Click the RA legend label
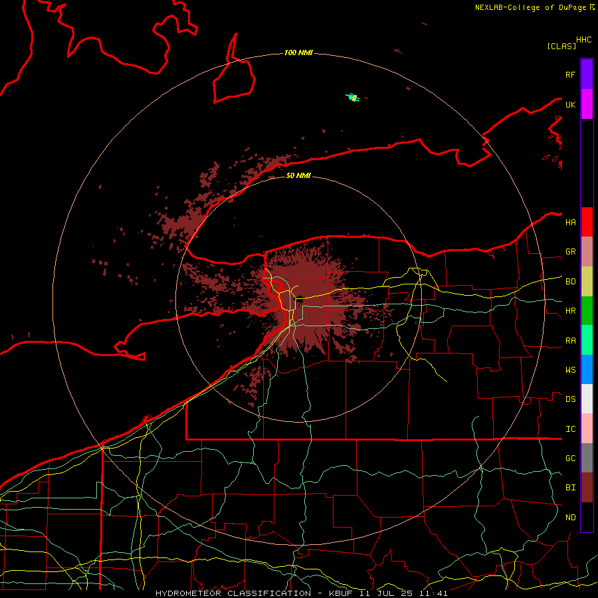This screenshot has width=598, height=598. coord(570,341)
